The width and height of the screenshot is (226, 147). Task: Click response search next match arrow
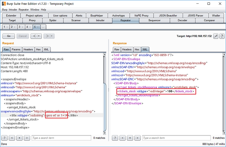(137, 138)
